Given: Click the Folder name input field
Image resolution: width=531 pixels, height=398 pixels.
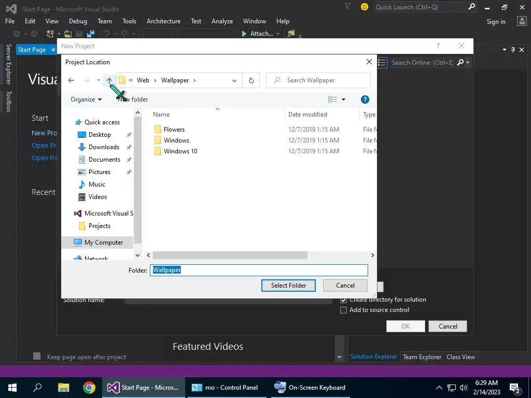Looking at the screenshot, I should click(259, 270).
